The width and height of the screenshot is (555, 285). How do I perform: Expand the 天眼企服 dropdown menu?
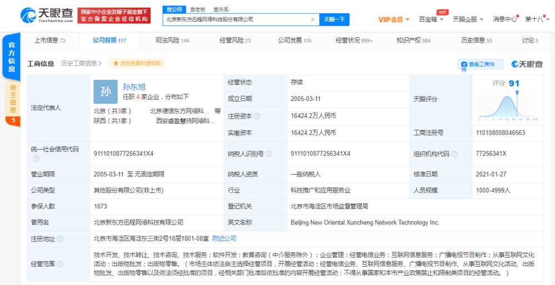tap(468, 19)
